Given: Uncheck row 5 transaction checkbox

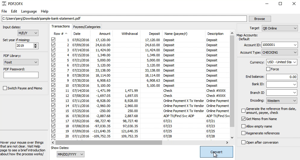Looking at the screenshot, I should tap(53, 60).
